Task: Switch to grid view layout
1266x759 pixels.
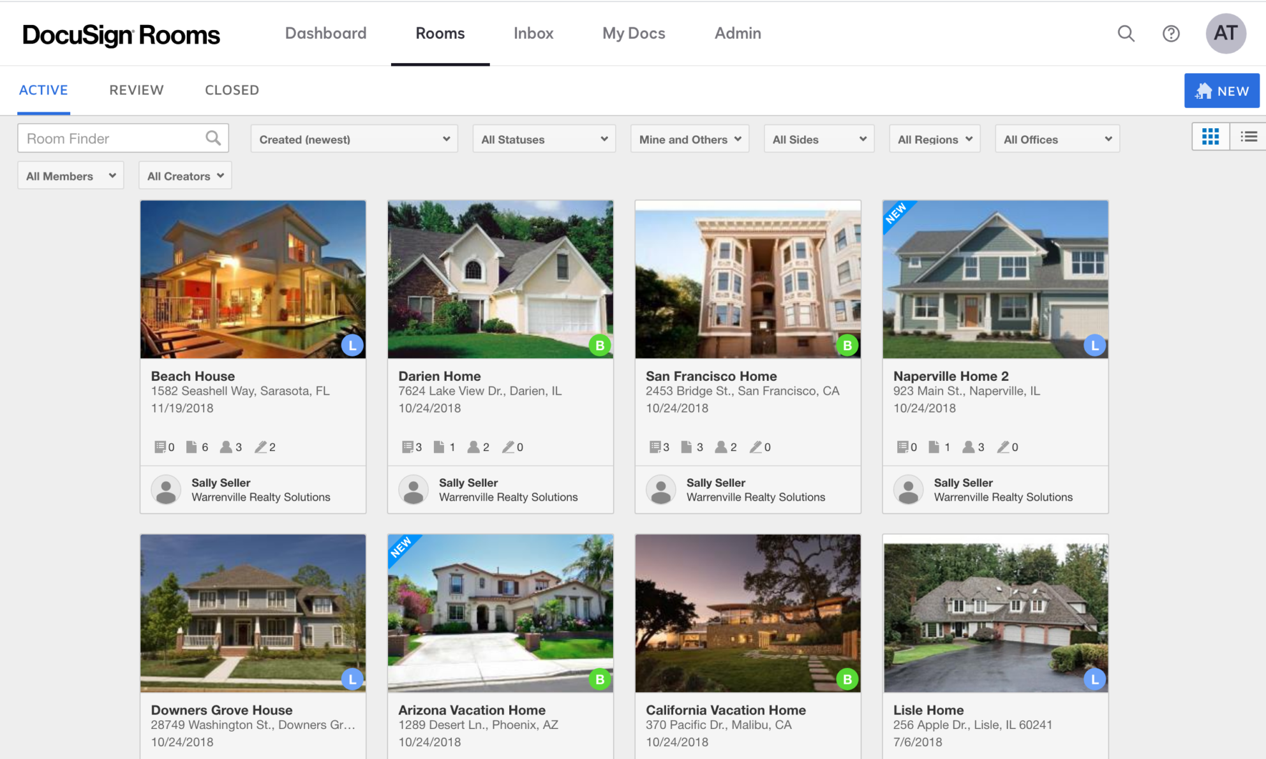Action: [x=1210, y=136]
